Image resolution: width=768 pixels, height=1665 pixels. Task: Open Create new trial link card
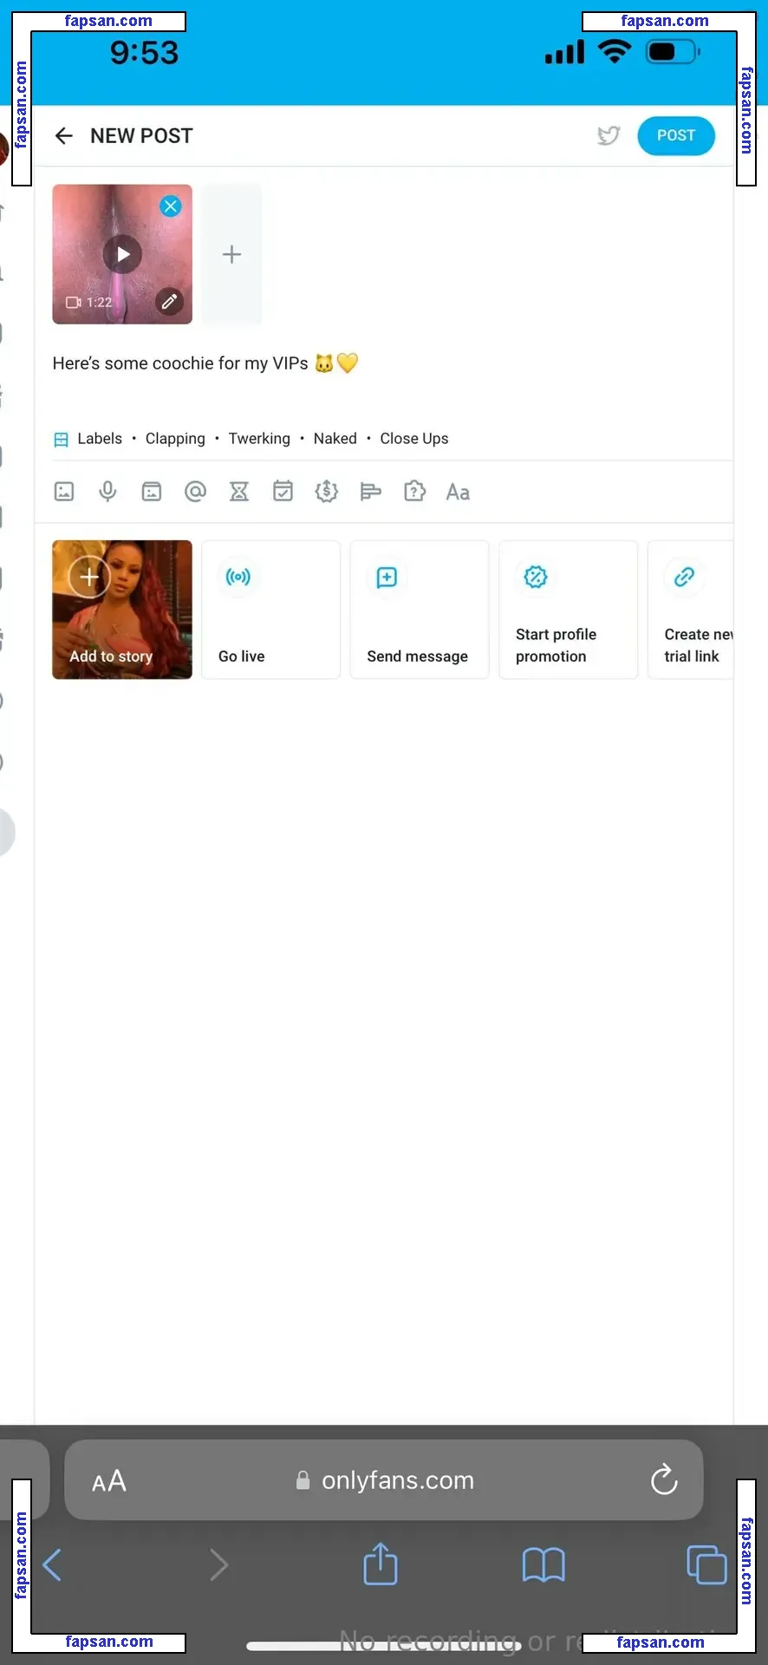pyautogui.click(x=691, y=610)
